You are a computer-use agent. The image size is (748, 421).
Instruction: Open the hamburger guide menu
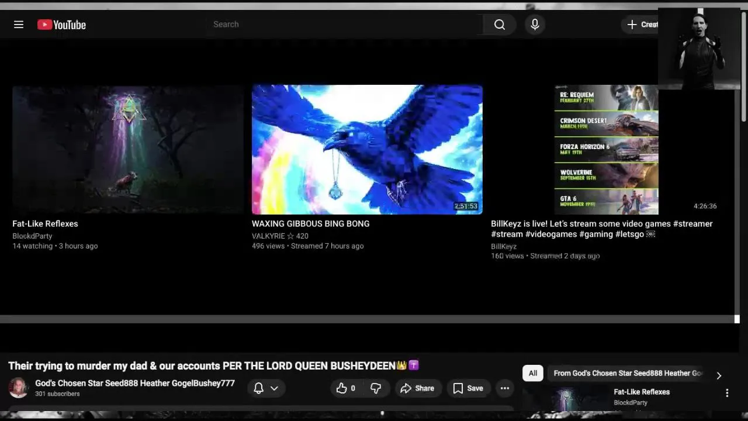[x=19, y=25]
